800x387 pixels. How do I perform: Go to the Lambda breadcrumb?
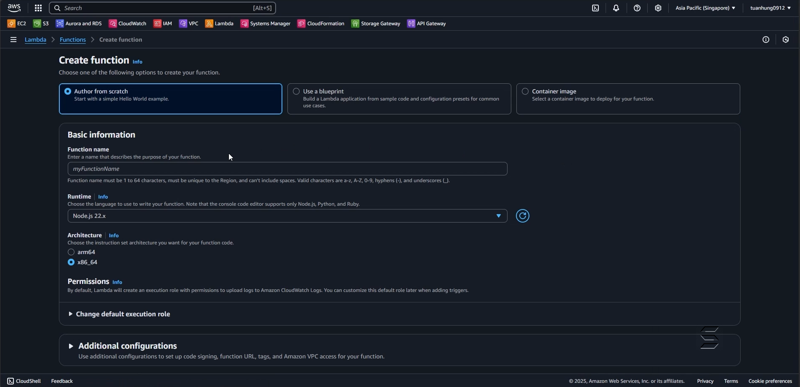coord(35,40)
